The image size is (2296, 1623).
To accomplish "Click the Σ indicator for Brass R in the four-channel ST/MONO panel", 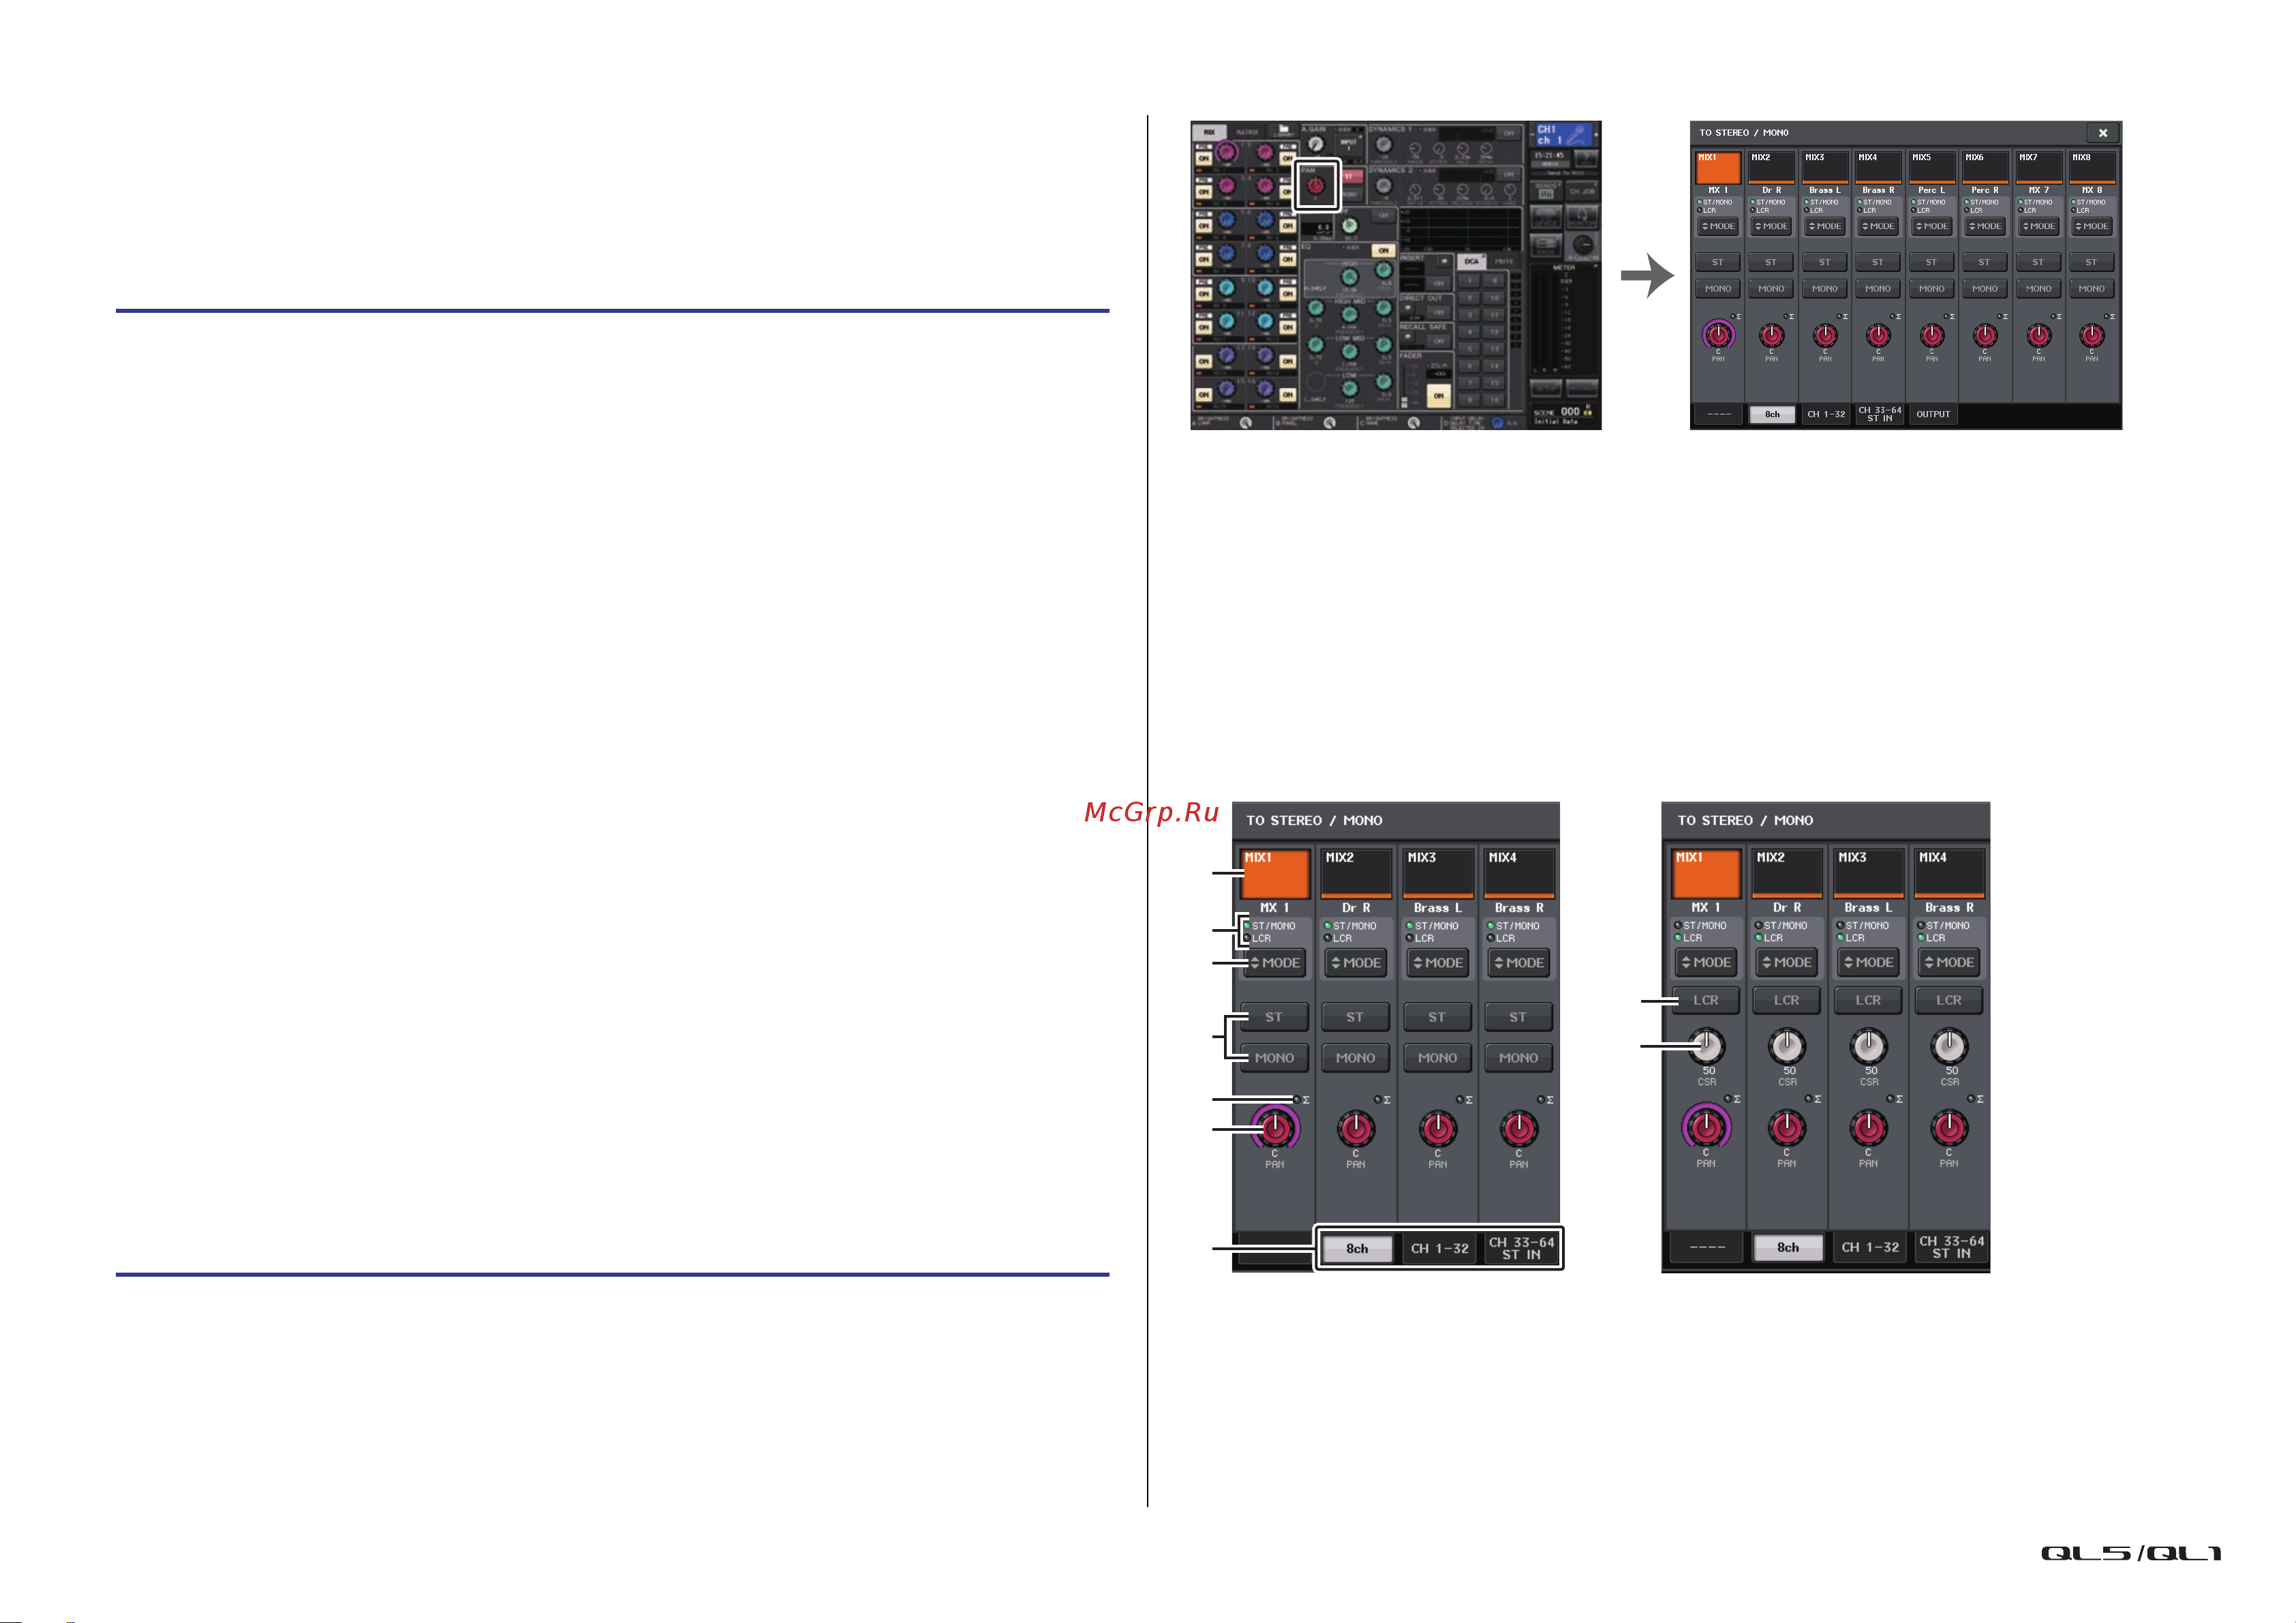I will 1545,1099.
